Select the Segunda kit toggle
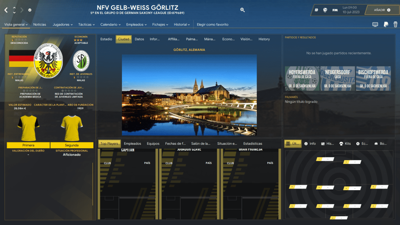400x225 pixels. point(72,145)
